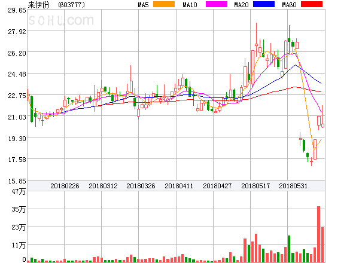Click the MA10 legend label
The height and width of the screenshot is (263, 359).
(190, 5)
